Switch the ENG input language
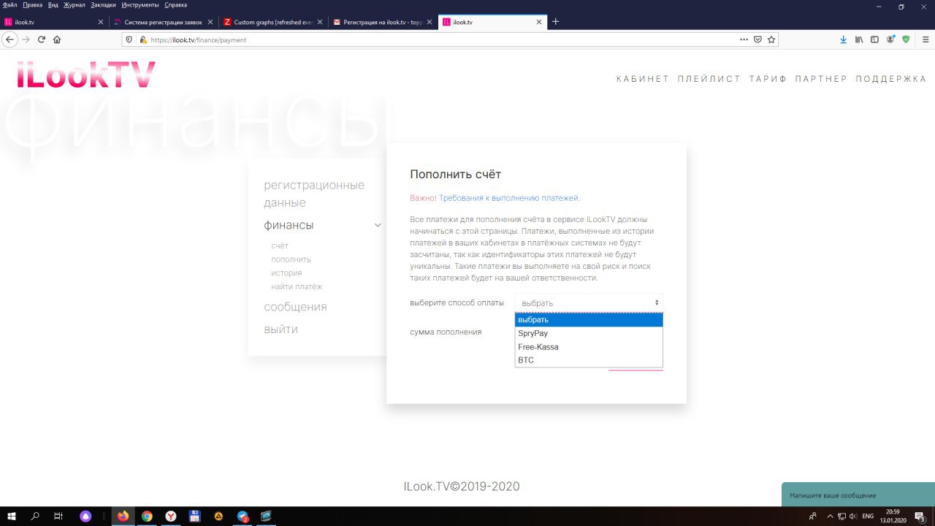The height and width of the screenshot is (526, 935). [867, 517]
